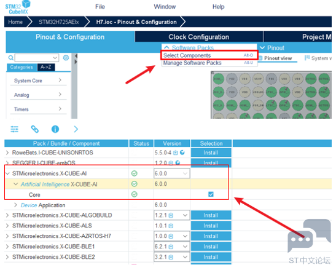This screenshot has height=270, width=336.
Task: Choose Manage Software Packs entry
Action: click(x=209, y=63)
